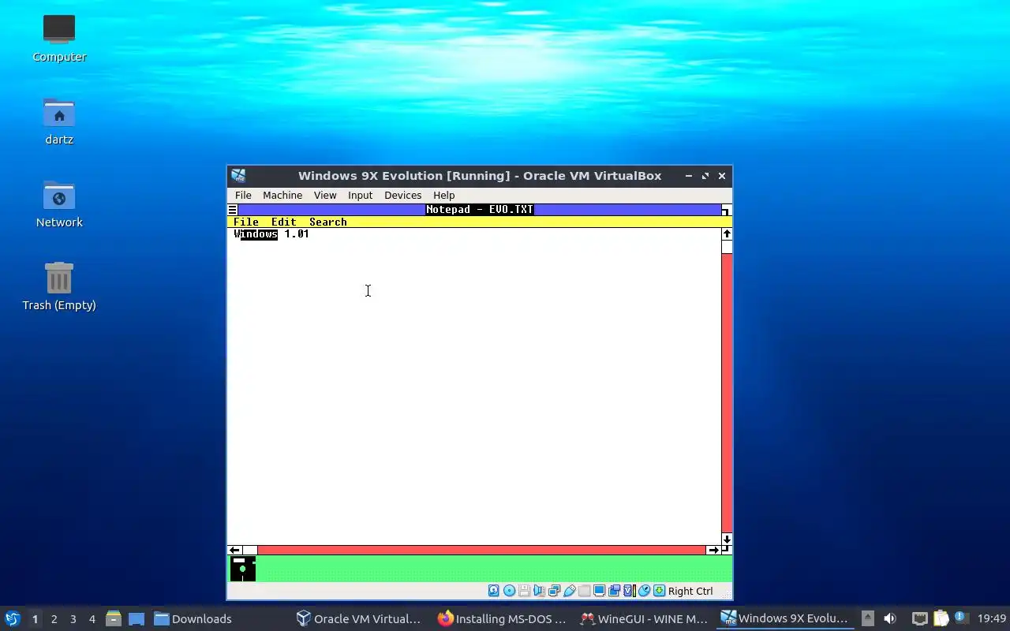Viewport: 1010px width, 631px height.
Task: Open the VirtualBox View menu
Action: point(325,195)
